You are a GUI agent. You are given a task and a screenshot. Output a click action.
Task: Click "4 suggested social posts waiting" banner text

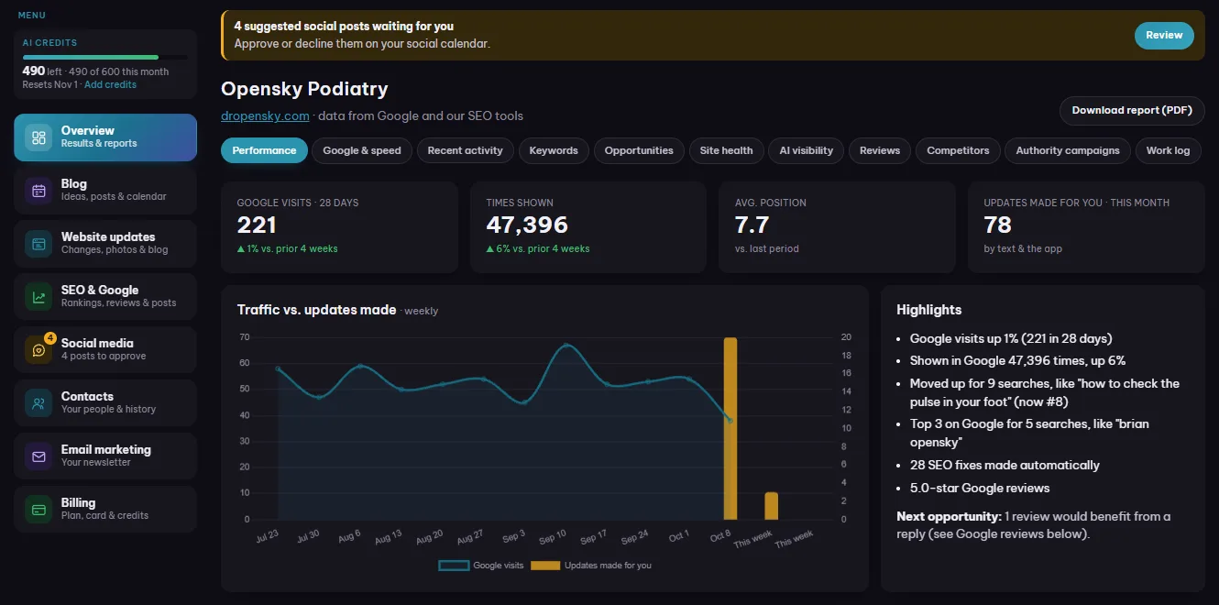[x=344, y=26]
